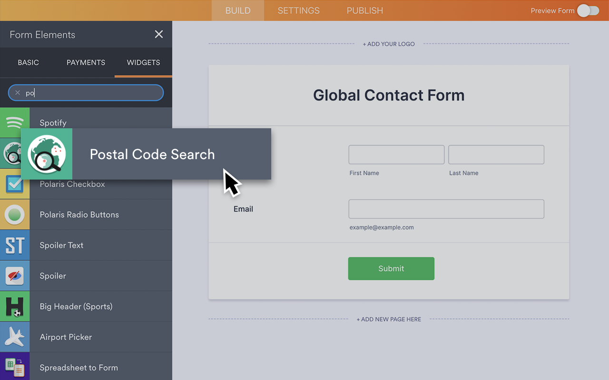Open the PAYMENTS tab
The image size is (609, 380).
tap(86, 62)
